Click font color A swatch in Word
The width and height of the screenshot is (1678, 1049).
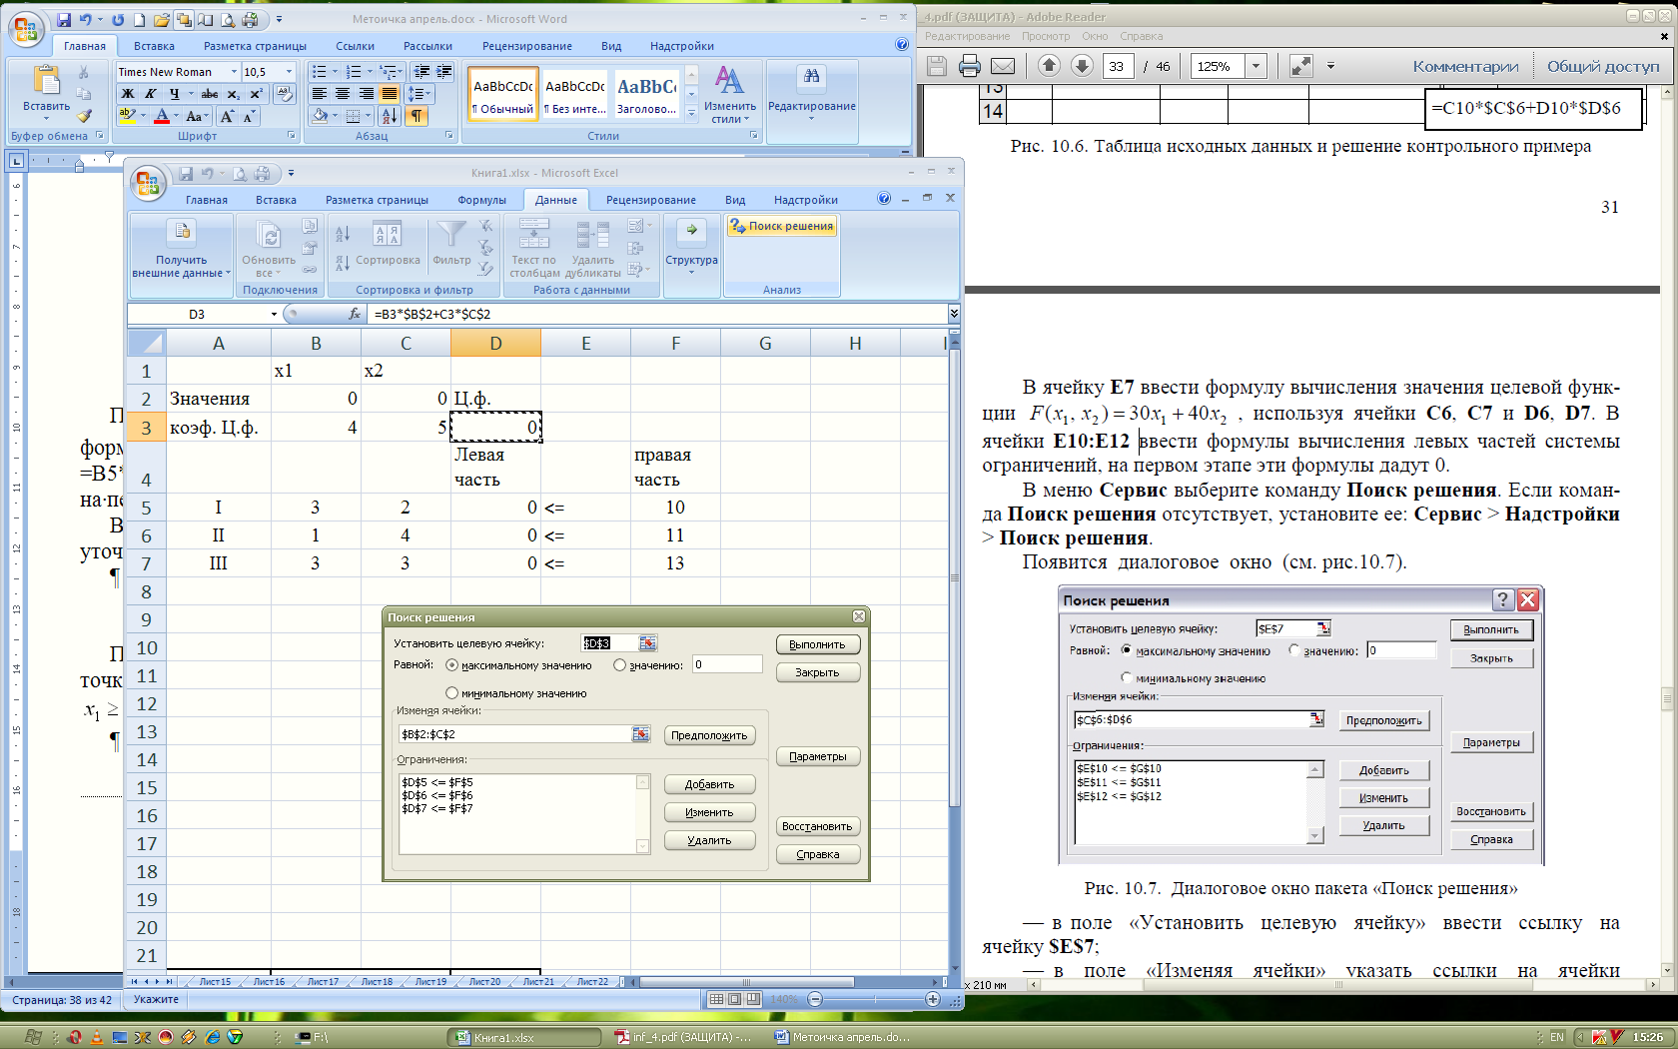[x=162, y=116]
